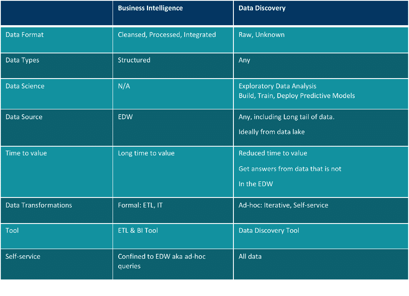Select the 'EDW' data source cell
Screen dimensions: 409x296
pos(125,117)
